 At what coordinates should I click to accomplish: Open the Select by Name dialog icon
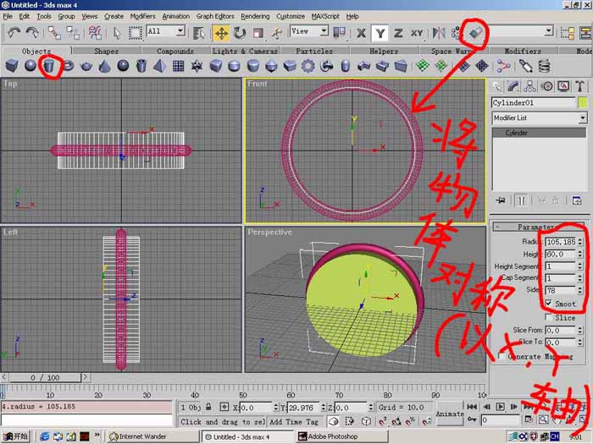coord(198,33)
